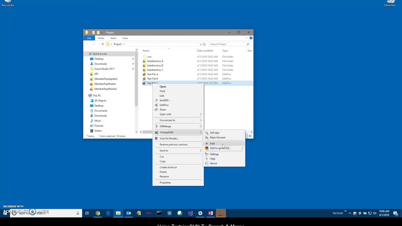Image resolution: width=402 pixels, height=226 pixels.
Task: Click the Explorer Help question mark icon
Action: coord(251,38)
